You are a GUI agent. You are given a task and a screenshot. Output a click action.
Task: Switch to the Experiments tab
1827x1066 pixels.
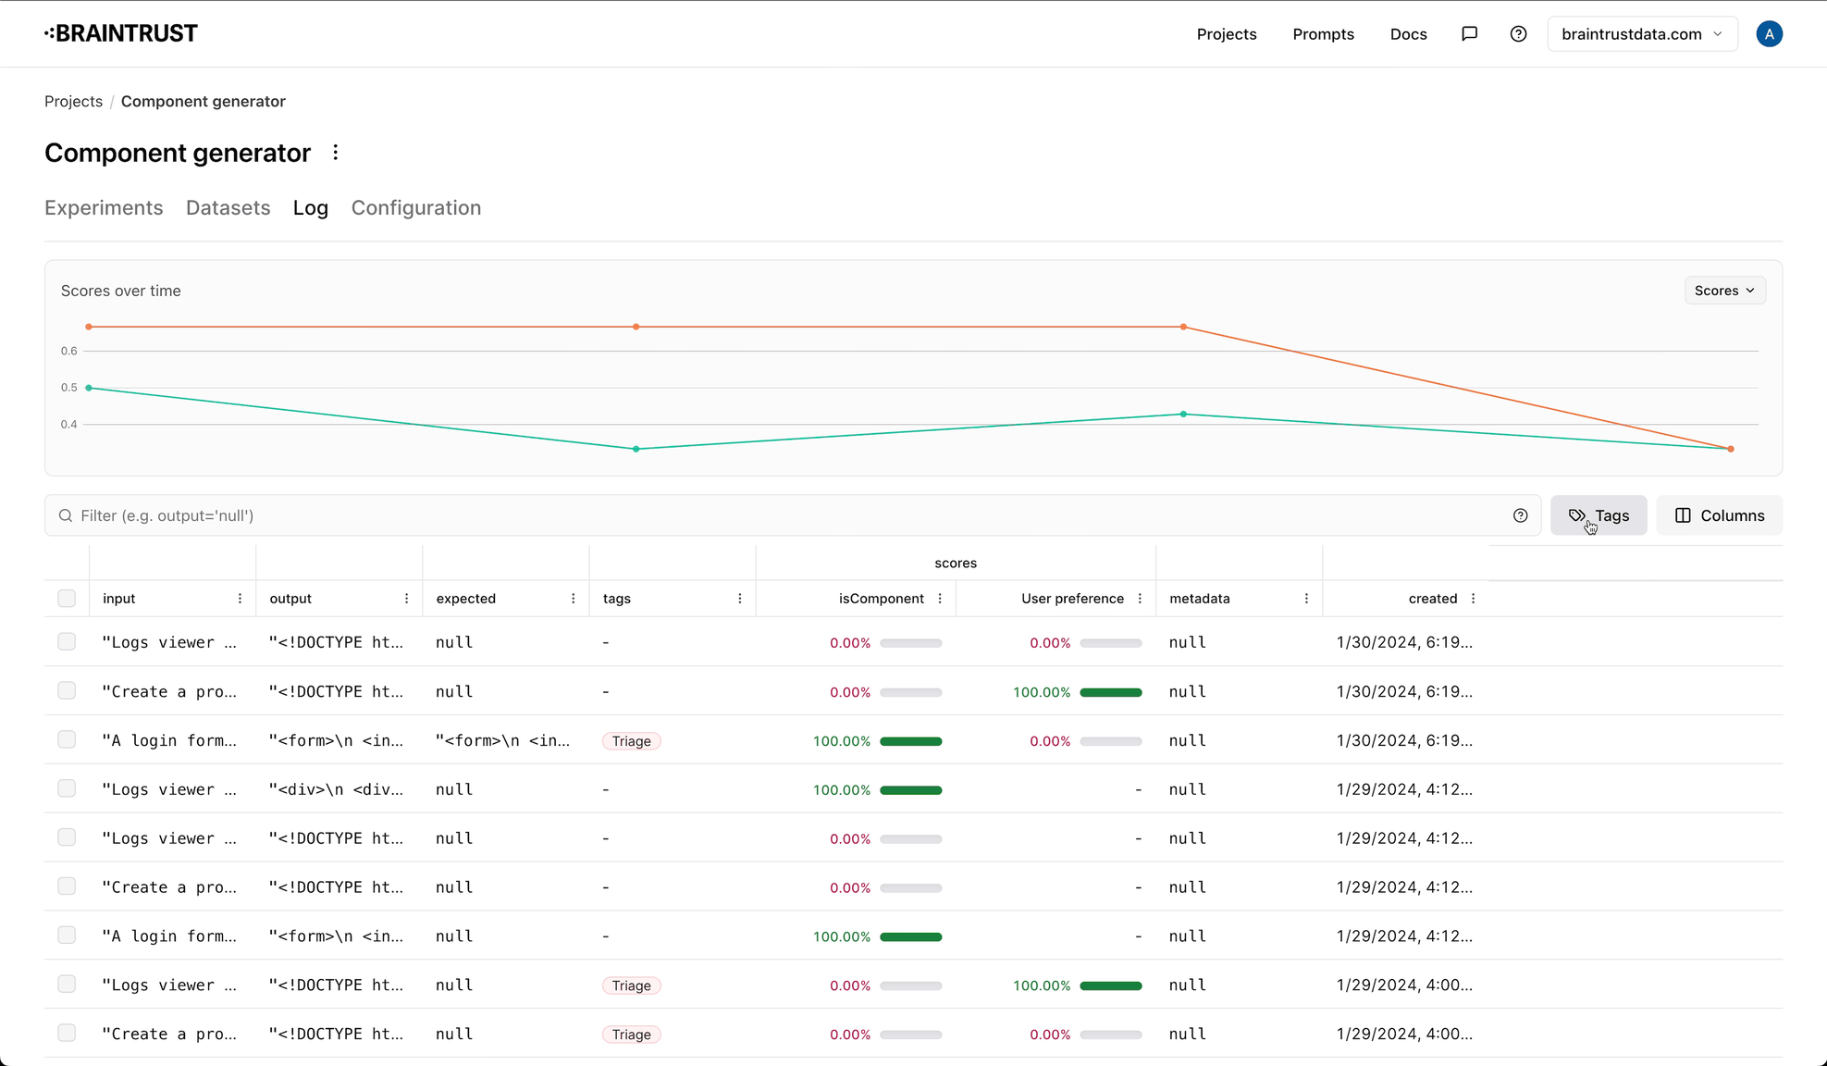pos(104,208)
